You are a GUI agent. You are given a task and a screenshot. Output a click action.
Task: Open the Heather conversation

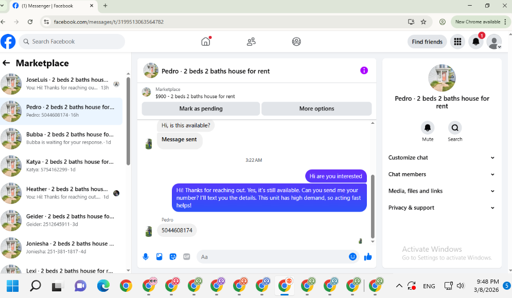[x=62, y=193]
